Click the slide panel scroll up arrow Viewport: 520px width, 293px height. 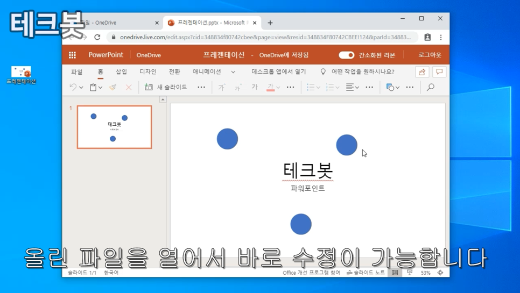(163, 99)
